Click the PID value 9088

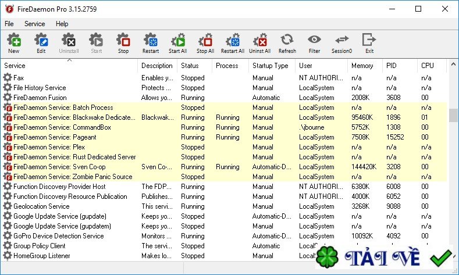pos(393,206)
